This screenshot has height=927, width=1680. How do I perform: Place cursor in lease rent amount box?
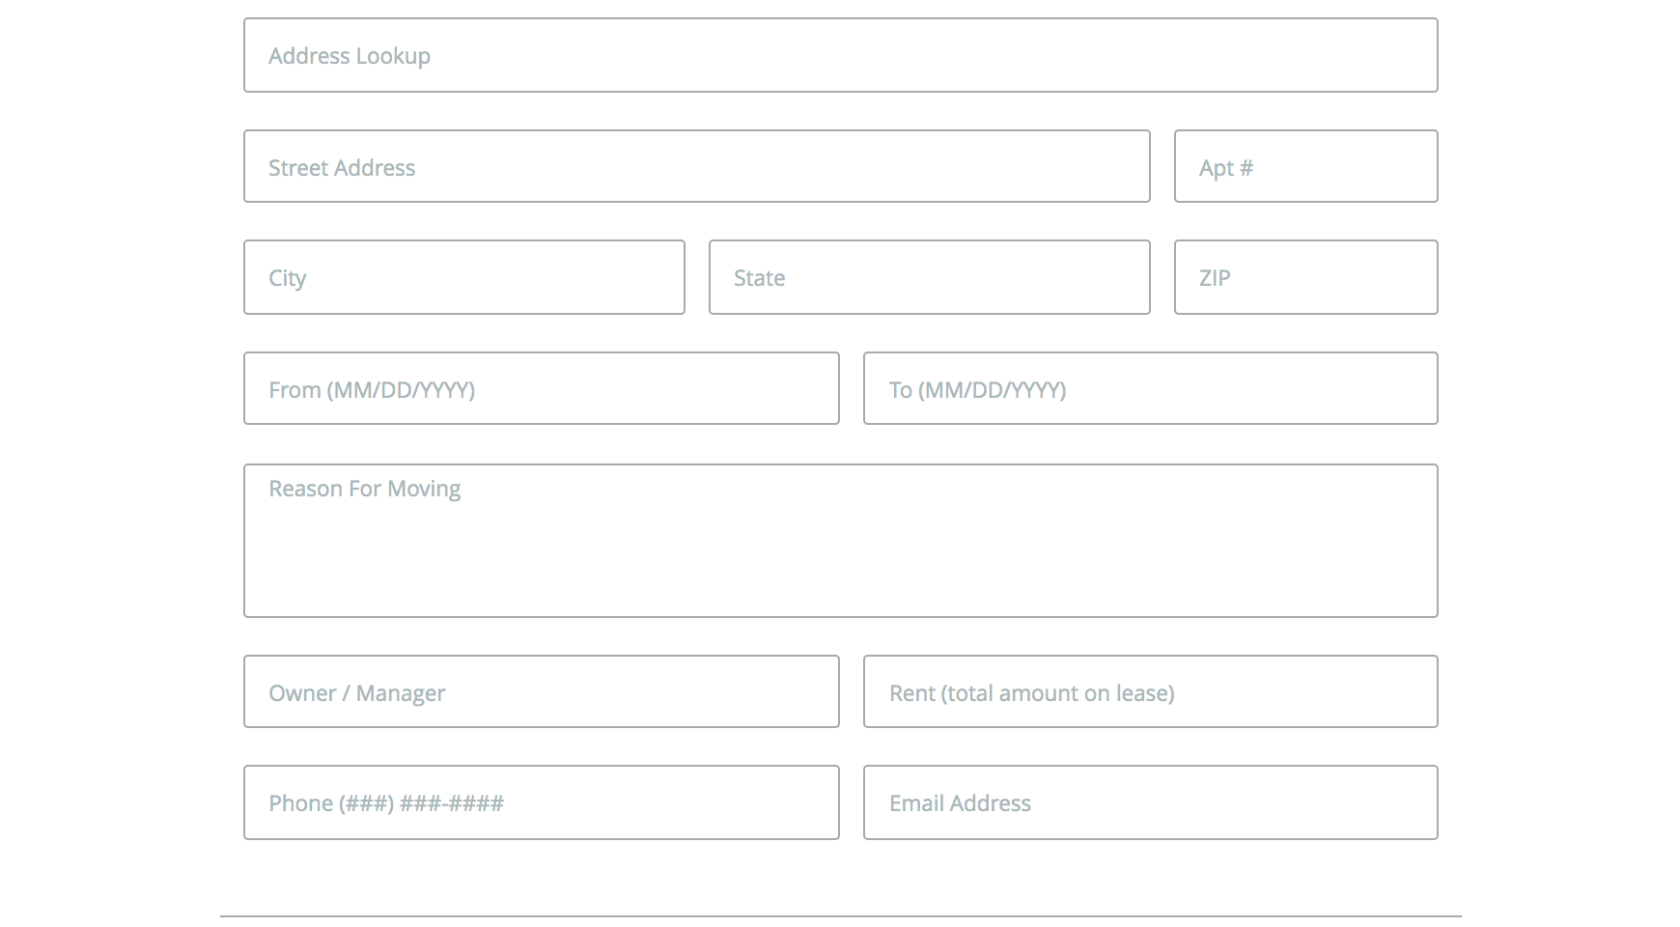pos(1150,691)
